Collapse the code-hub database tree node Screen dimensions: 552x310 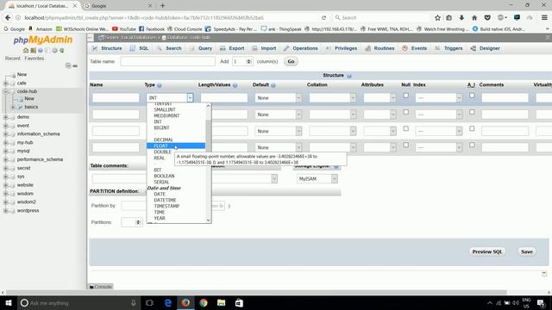click(x=6, y=91)
